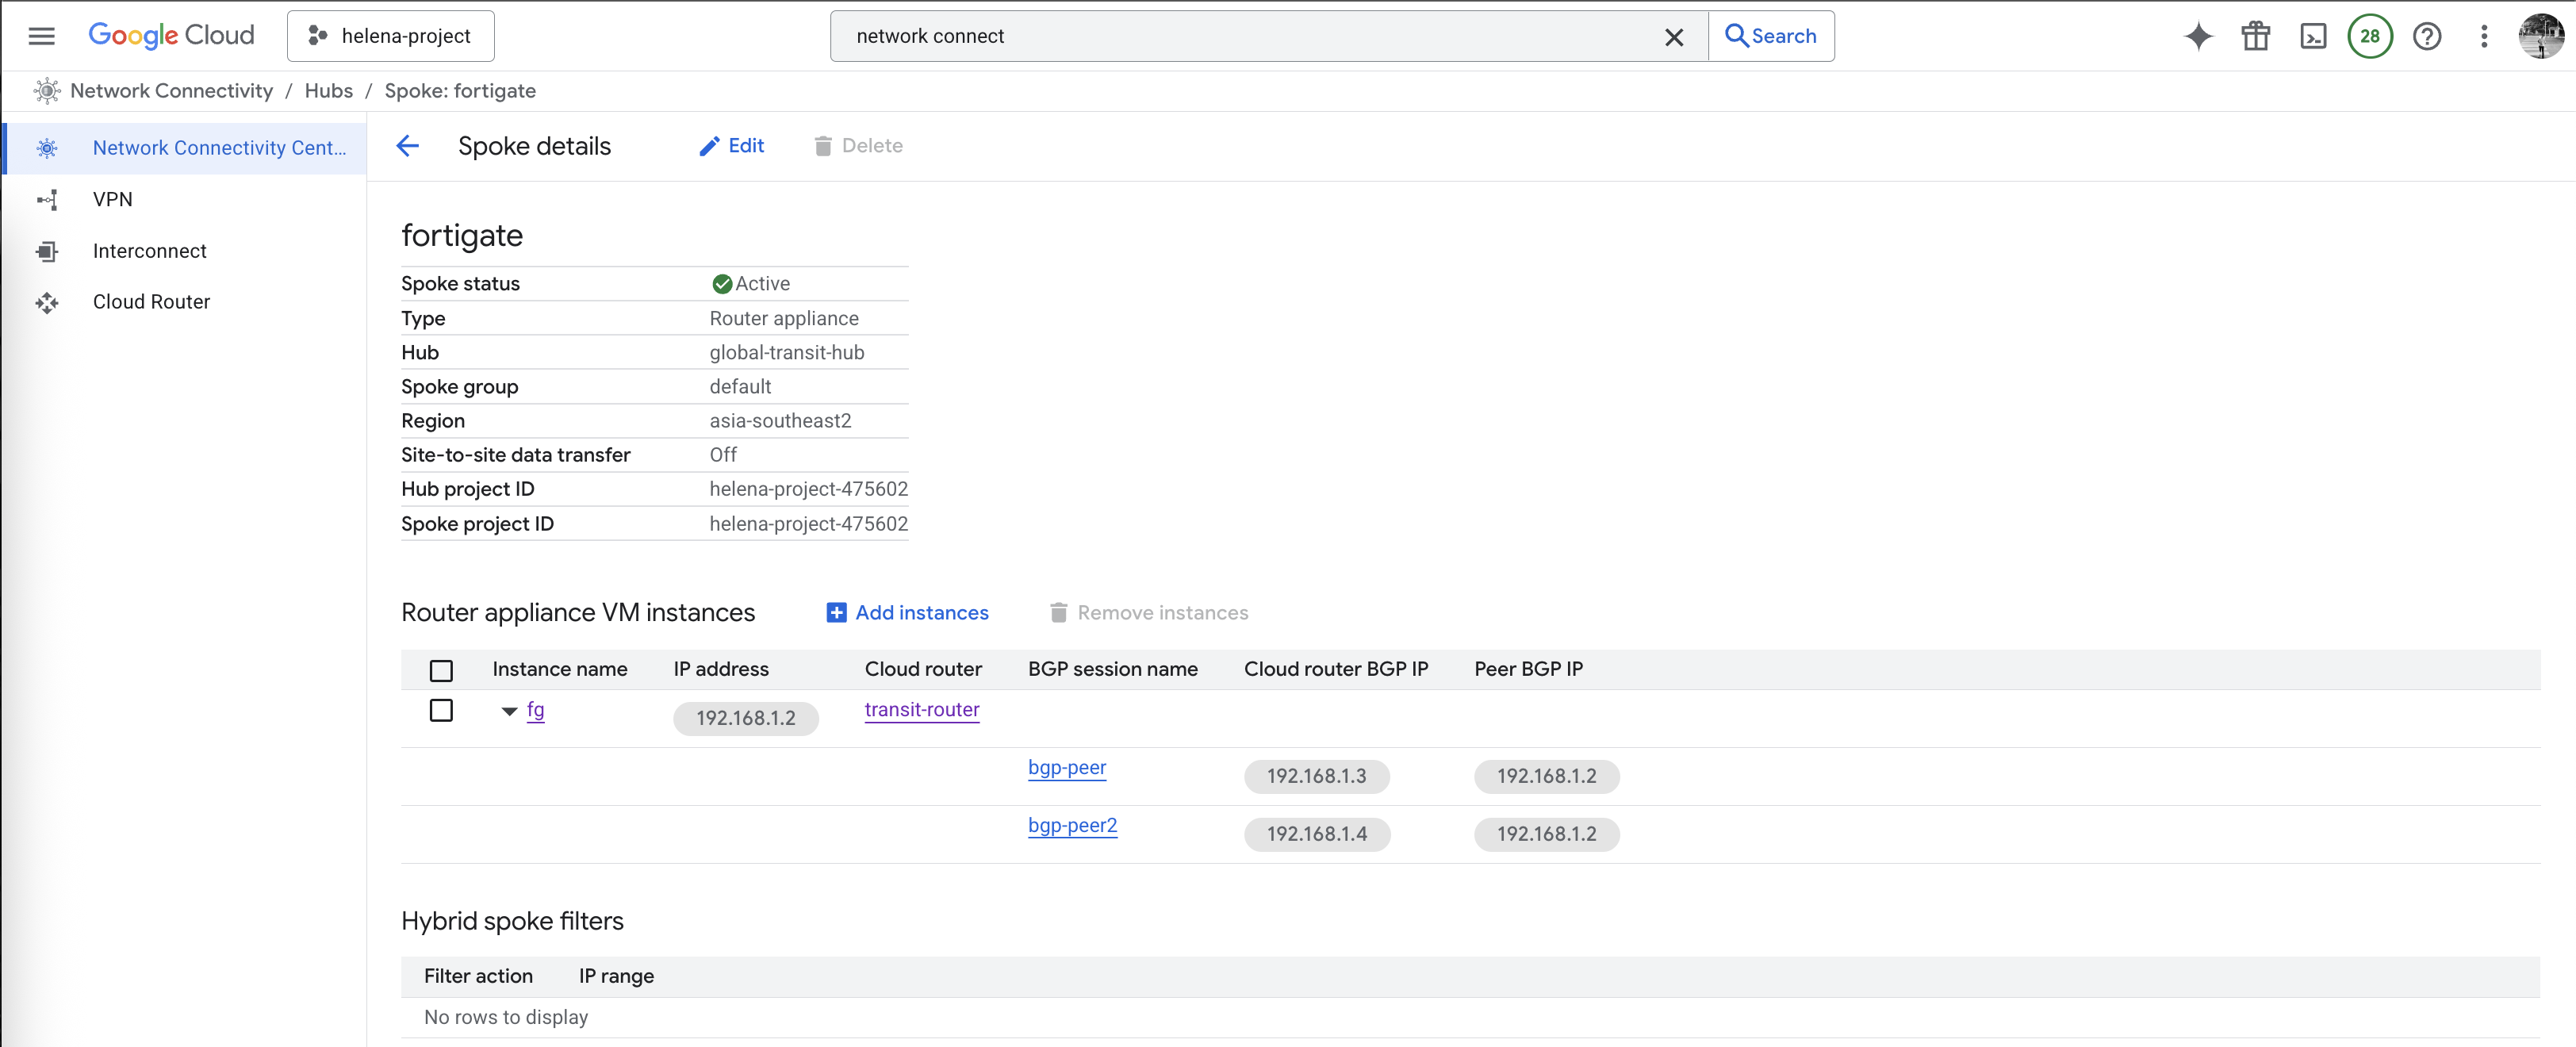The image size is (2576, 1047).
Task: Open the helena-project project selector
Action: point(390,36)
